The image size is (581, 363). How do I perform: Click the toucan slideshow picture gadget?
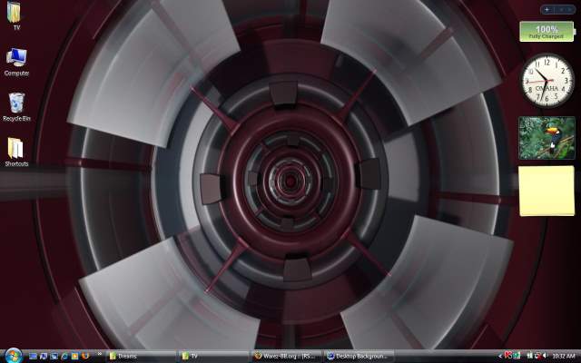coord(547,138)
